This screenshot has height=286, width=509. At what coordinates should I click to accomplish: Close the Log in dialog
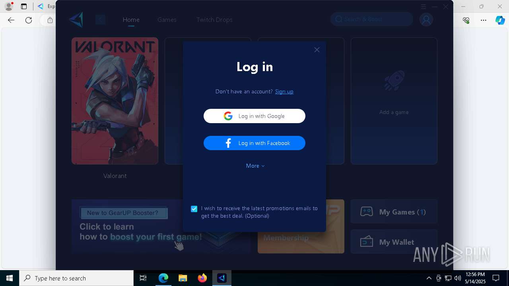(x=317, y=50)
